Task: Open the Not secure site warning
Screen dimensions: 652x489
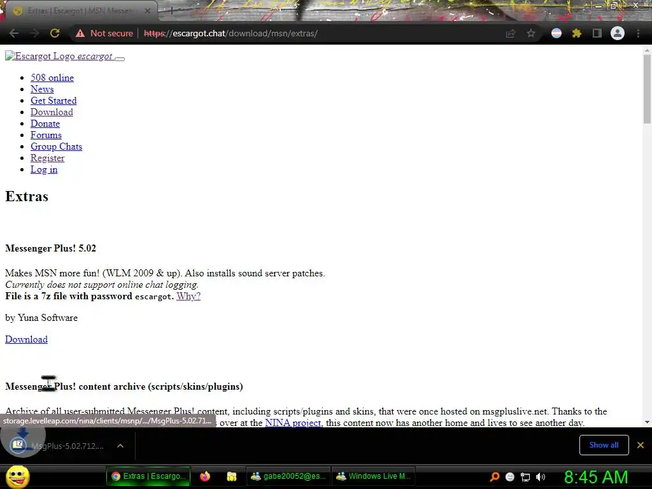Action: pyautogui.click(x=104, y=33)
